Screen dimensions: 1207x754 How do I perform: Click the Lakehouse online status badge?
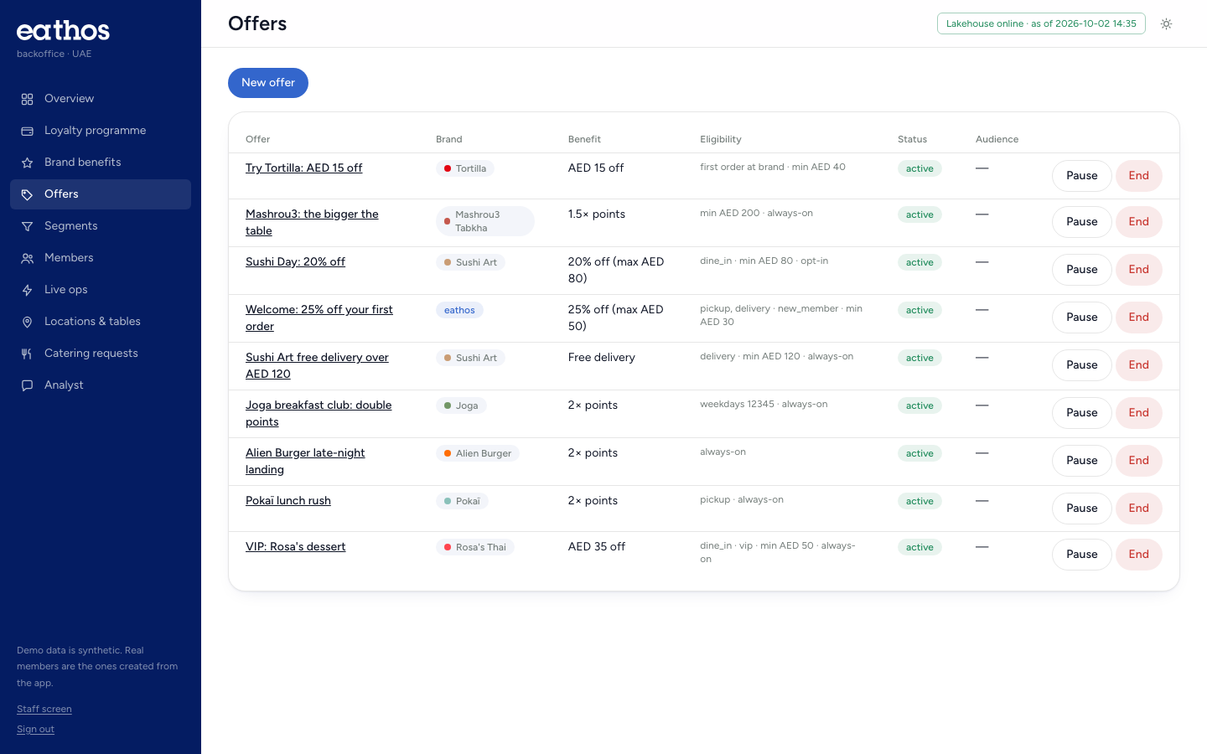tap(1041, 23)
